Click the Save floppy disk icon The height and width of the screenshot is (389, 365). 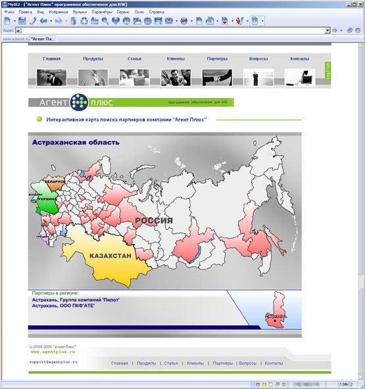22,21
